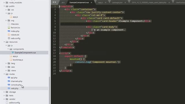Click the storage folder icon

[7, 92]
